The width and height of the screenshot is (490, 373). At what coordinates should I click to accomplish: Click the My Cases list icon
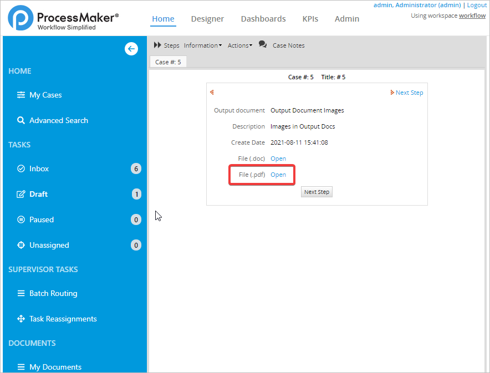click(21, 95)
